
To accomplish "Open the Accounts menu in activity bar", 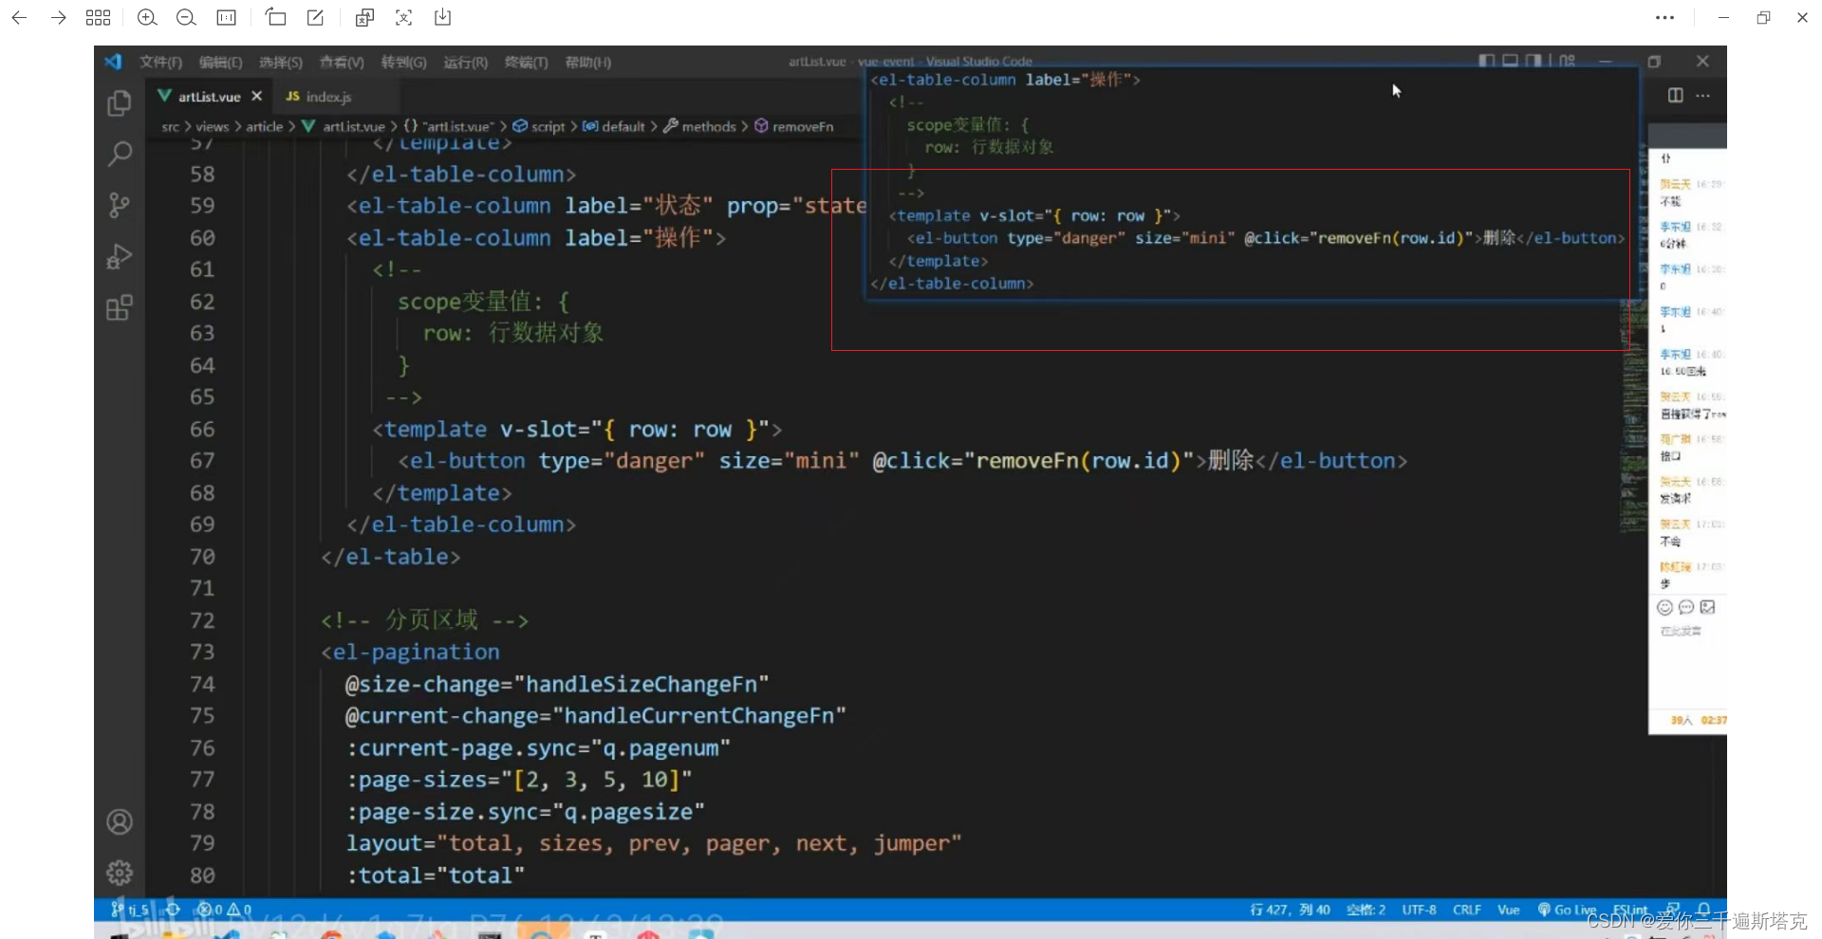I will (120, 821).
